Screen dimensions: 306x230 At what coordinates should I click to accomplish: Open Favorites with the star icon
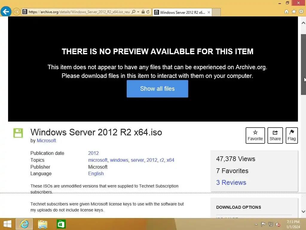pyautogui.click(x=294, y=12)
